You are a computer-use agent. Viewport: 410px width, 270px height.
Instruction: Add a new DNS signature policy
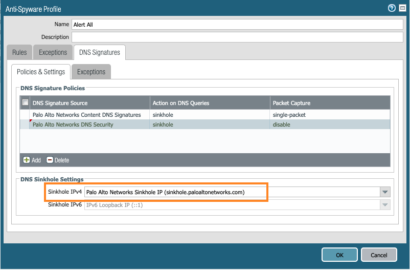(32, 160)
